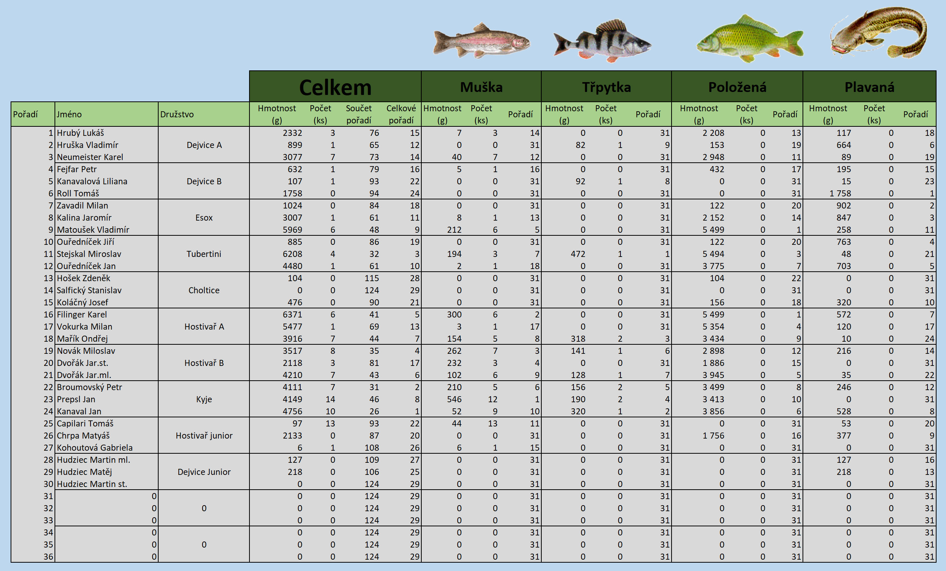This screenshot has height=571, width=946.
Task: Select the name Chrpa Matyáš
Action: [x=83, y=436]
